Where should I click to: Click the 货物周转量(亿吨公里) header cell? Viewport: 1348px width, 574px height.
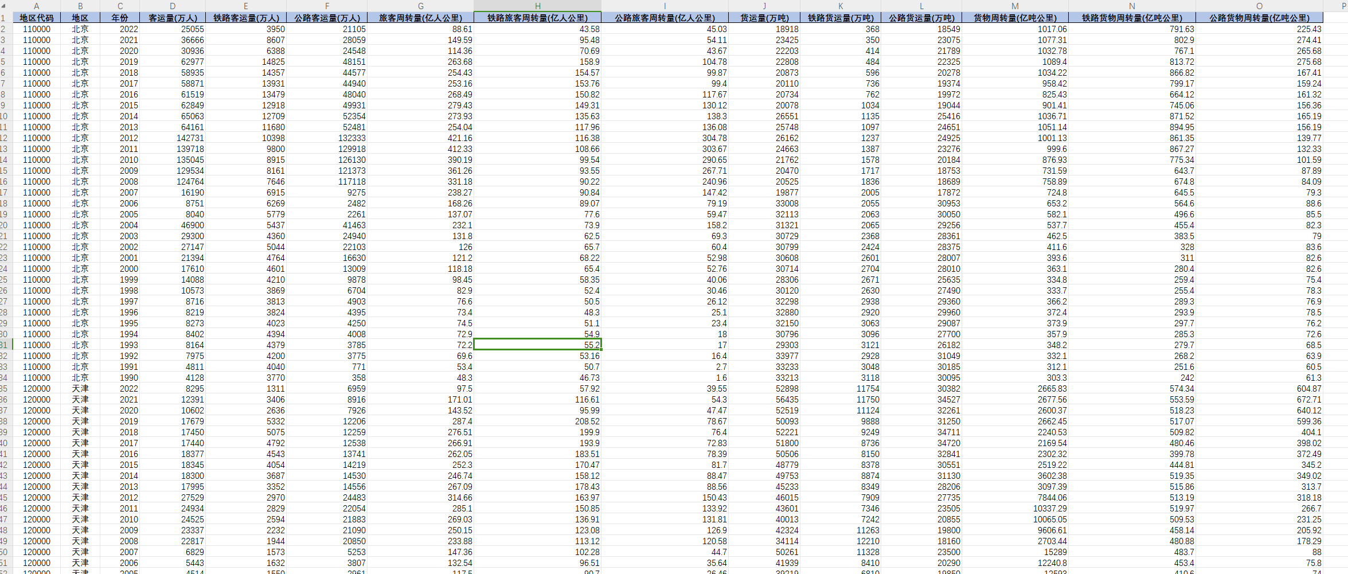coord(1015,18)
